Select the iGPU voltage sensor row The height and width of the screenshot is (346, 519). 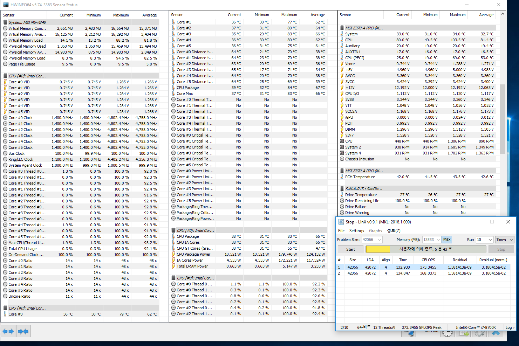tap(417, 117)
